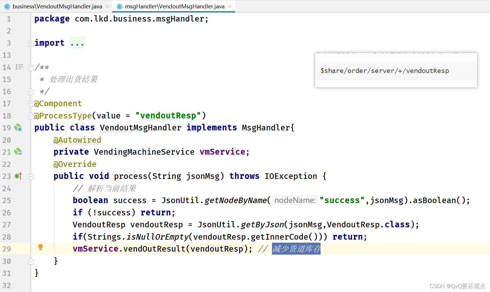Click the collapsed import ellipsis placeholder
This screenshot has height=292, width=490.
[77, 43]
